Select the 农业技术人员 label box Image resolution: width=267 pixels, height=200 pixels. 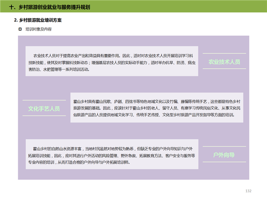(x=224, y=62)
